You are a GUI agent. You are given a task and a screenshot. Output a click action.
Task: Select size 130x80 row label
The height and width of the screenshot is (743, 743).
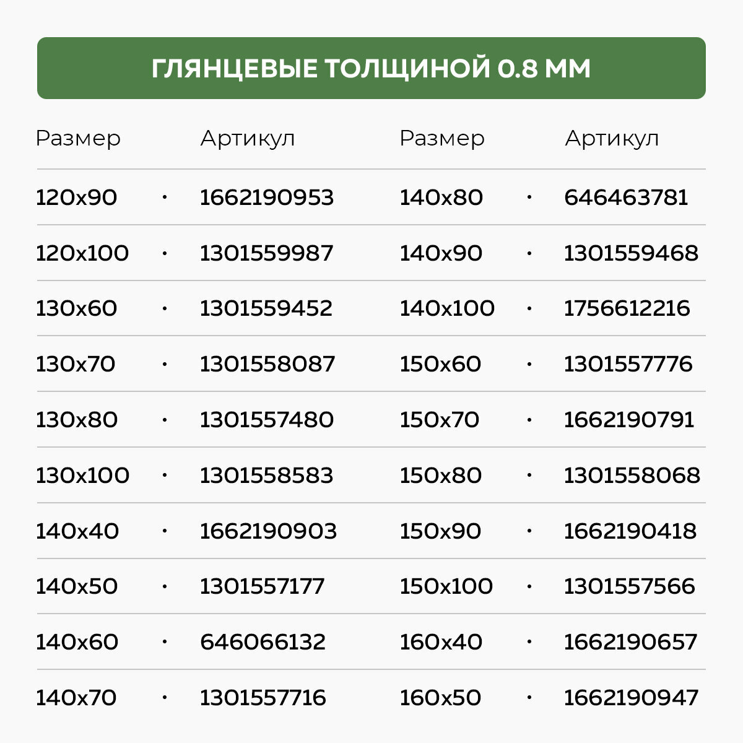tap(77, 420)
